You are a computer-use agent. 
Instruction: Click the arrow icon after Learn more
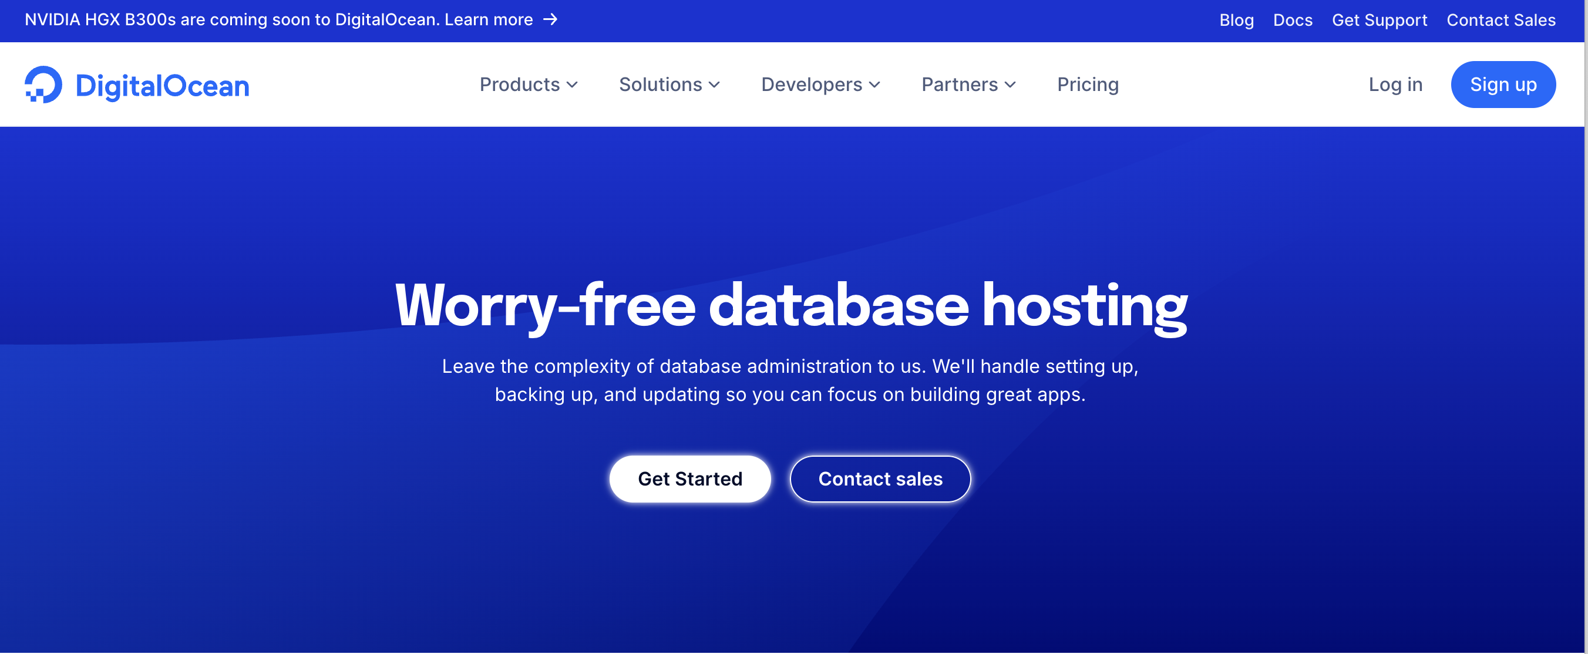pyautogui.click(x=550, y=20)
